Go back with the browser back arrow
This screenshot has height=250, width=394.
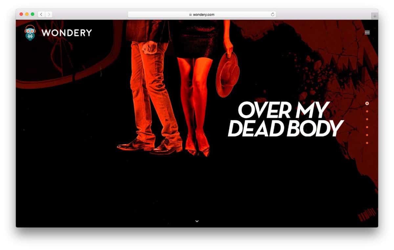41,14
